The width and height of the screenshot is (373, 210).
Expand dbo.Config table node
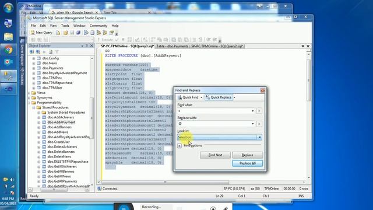pos(34,58)
